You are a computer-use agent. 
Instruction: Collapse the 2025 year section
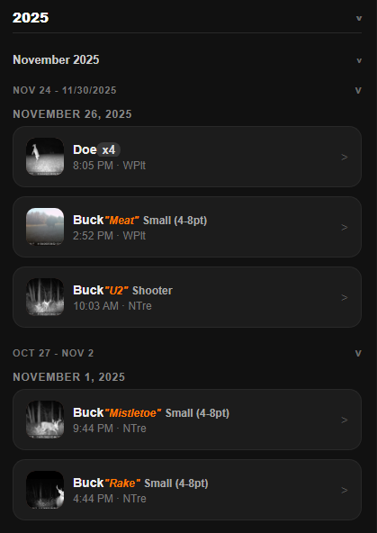coord(359,18)
